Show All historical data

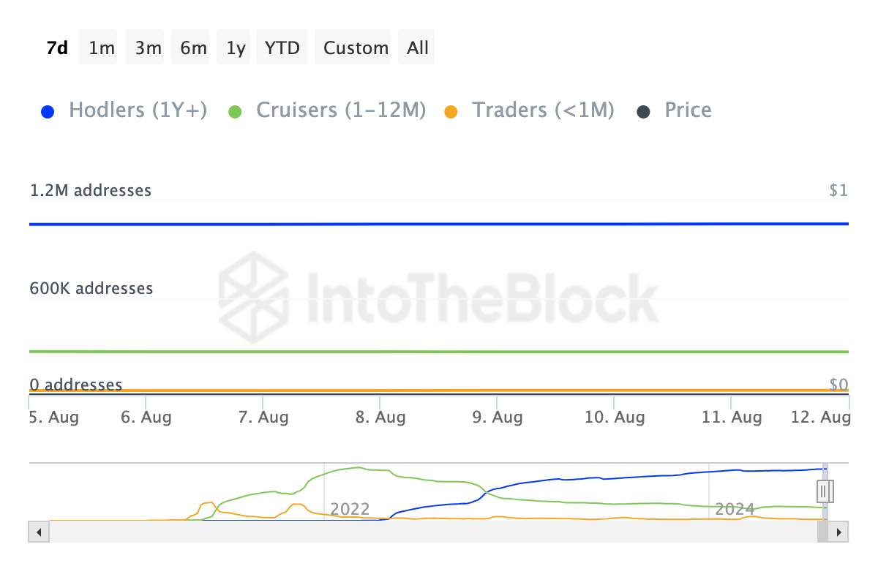click(x=418, y=48)
